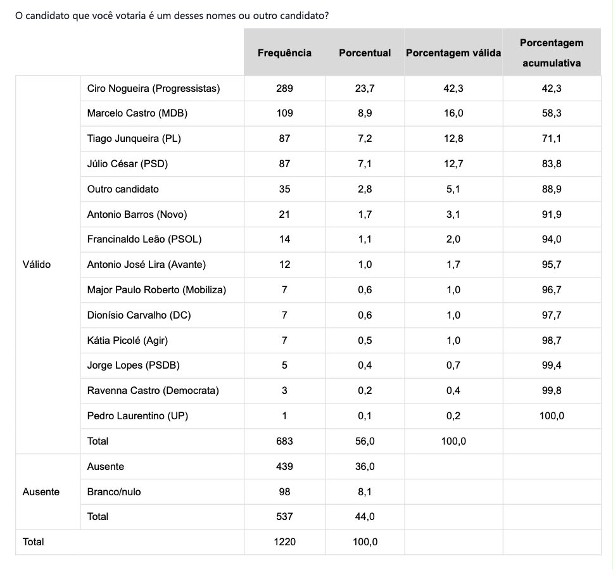Viewport: 613px width, 570px height.
Task: Click the Frequência column header
Action: click(284, 53)
